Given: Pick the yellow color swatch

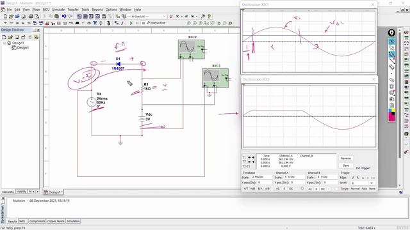Looking at the screenshot, I should tap(393, 110).
